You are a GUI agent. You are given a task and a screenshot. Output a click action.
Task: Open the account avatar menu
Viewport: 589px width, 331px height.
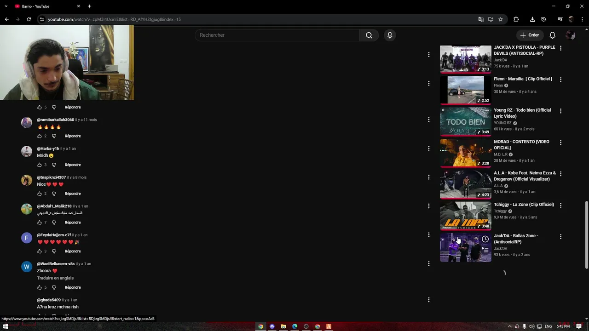pos(571,35)
